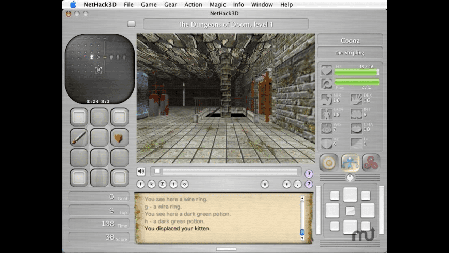Select the wielded sword inventory slot
The image size is (449, 253).
click(x=79, y=137)
